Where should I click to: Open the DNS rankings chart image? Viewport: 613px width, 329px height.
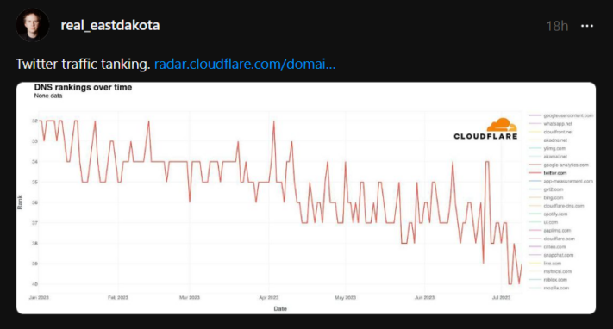click(306, 198)
